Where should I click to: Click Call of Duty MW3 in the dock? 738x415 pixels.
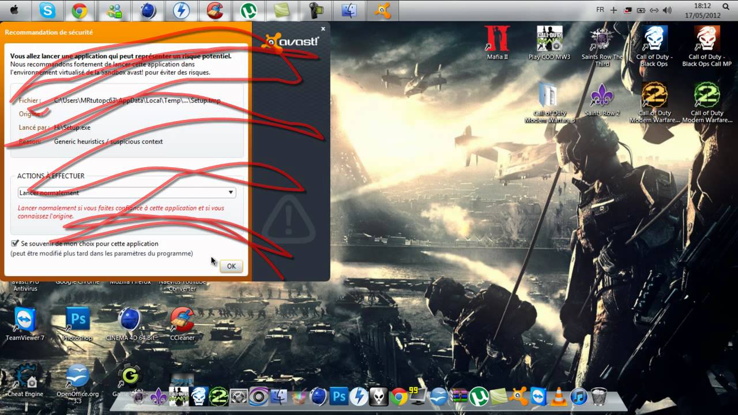click(x=179, y=396)
